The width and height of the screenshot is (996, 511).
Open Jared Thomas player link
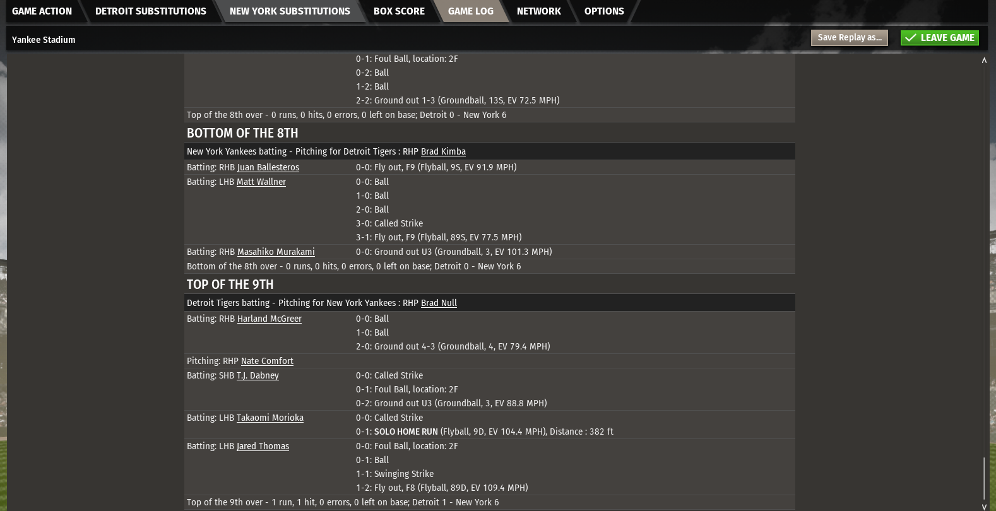pyautogui.click(x=263, y=446)
